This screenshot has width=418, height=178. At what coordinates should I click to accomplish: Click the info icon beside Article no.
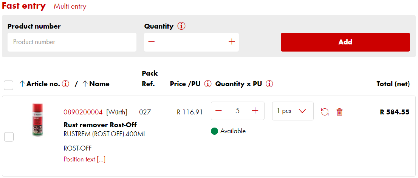point(66,84)
